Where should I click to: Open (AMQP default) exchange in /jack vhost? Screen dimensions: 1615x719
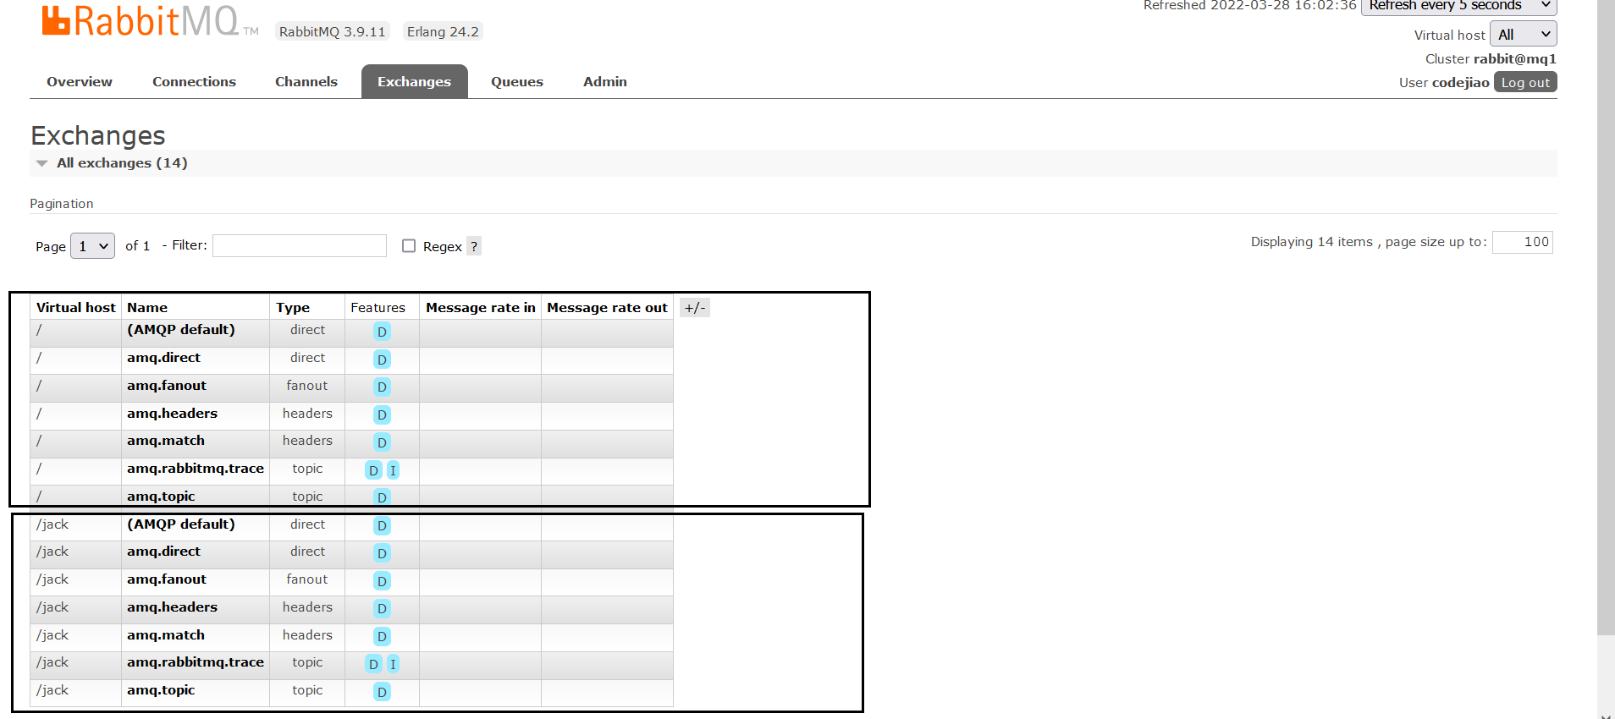click(181, 524)
